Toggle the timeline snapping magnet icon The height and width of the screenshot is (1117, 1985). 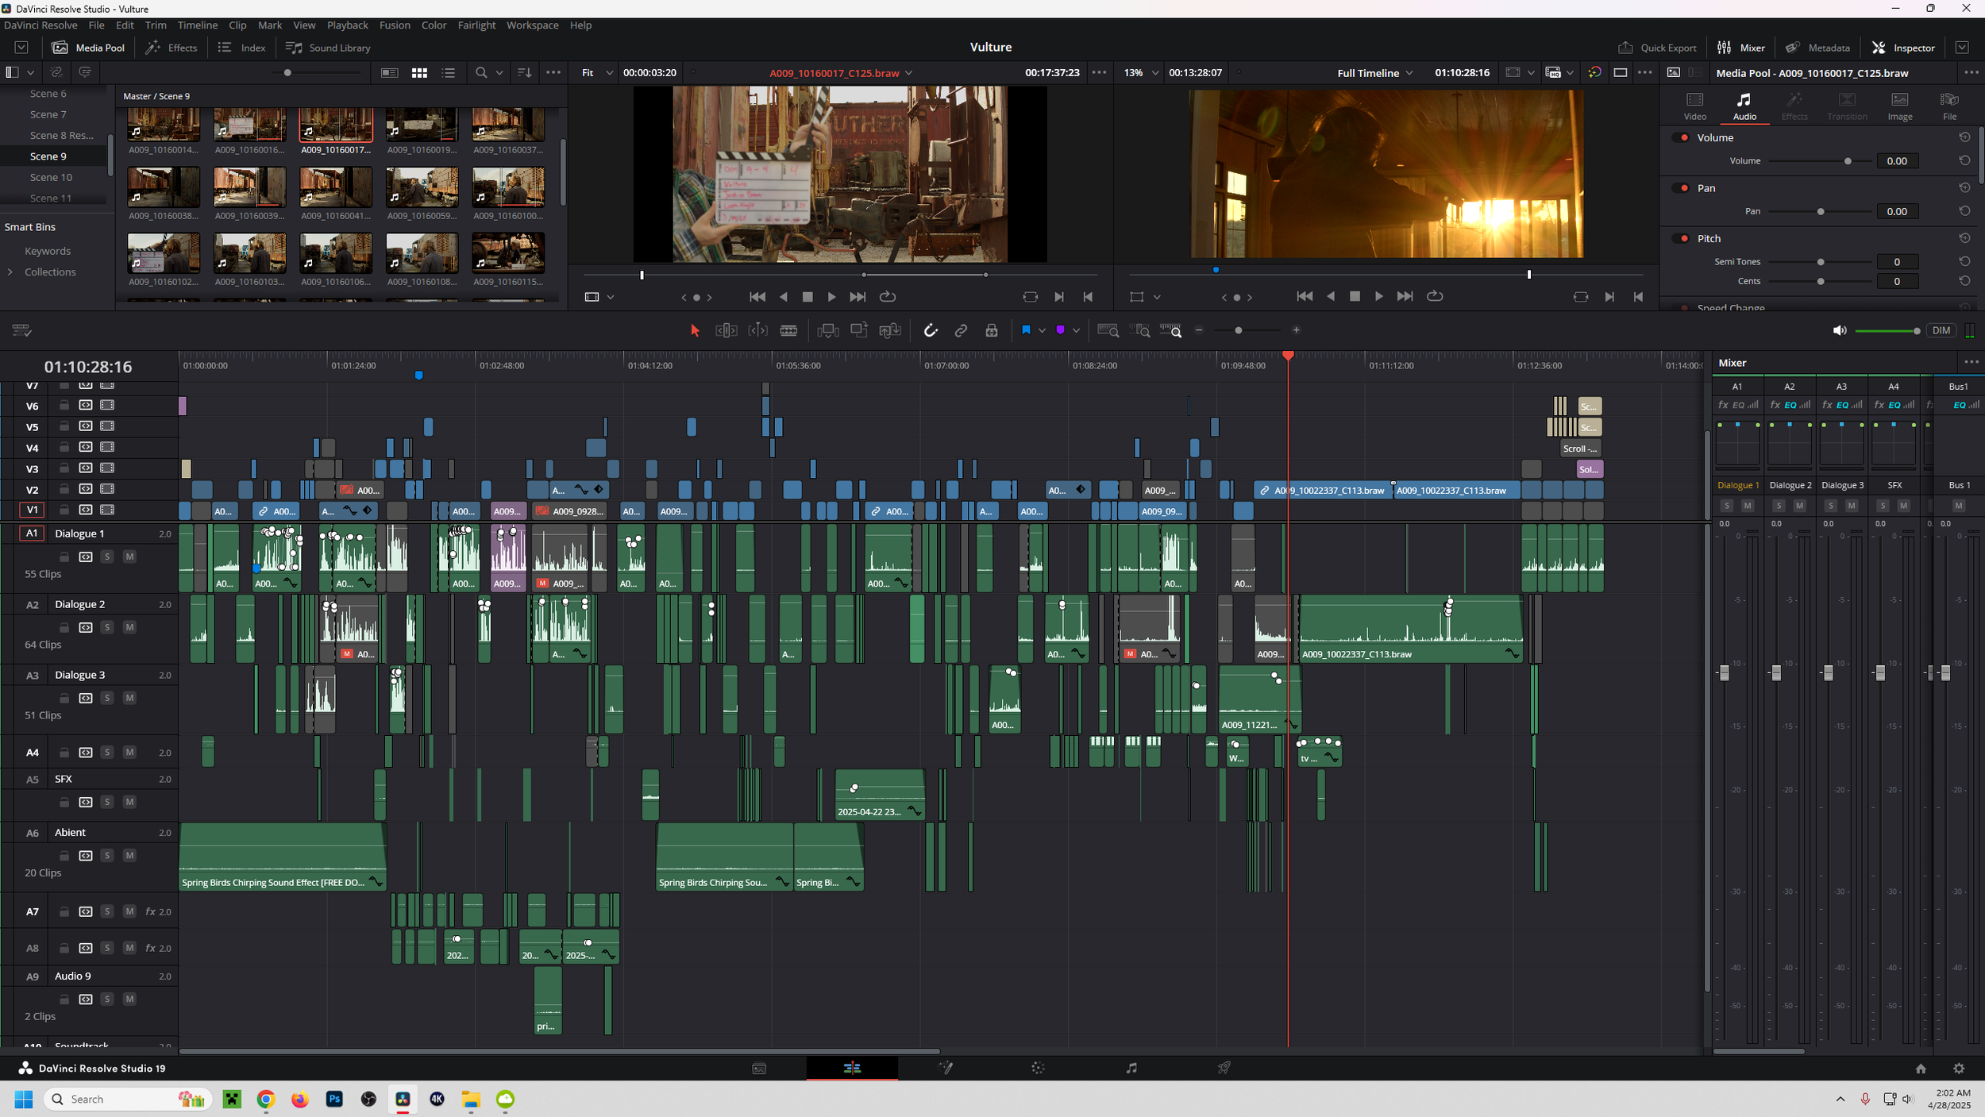click(x=931, y=330)
